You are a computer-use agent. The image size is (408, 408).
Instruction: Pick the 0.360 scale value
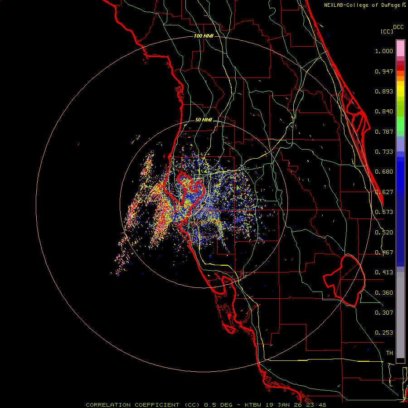point(384,293)
